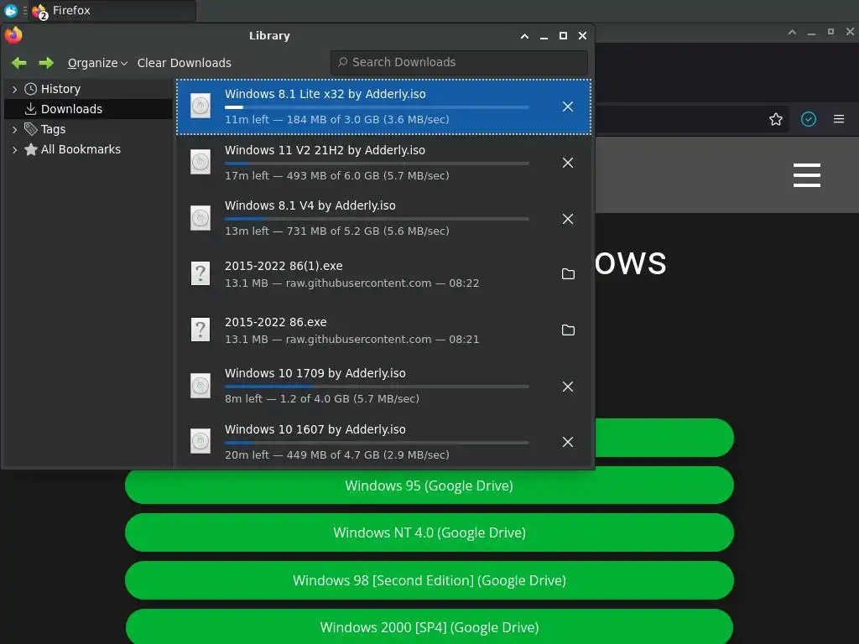Select the History item in sidebar
The height and width of the screenshot is (644, 859).
(x=60, y=89)
